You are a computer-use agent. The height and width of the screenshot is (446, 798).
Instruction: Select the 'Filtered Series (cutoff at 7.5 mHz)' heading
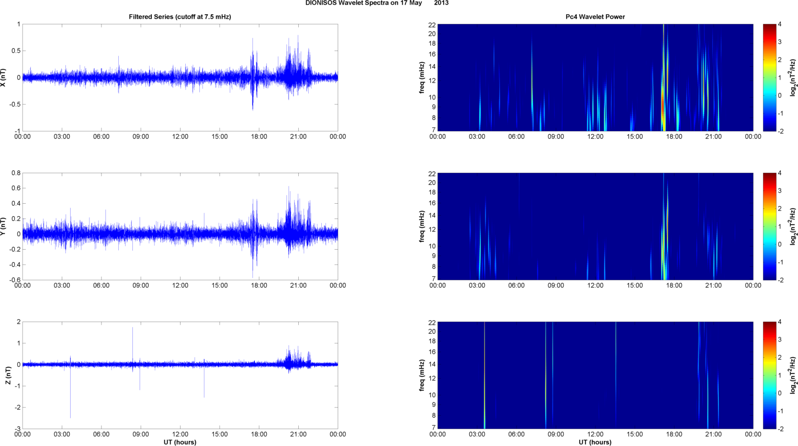click(180, 17)
